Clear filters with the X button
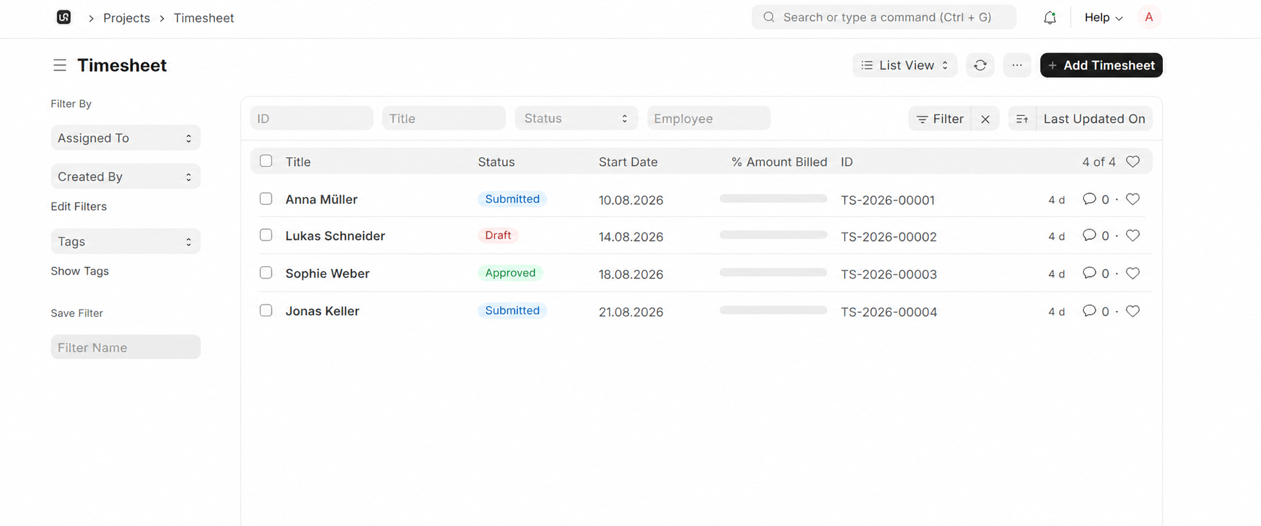 pos(985,119)
